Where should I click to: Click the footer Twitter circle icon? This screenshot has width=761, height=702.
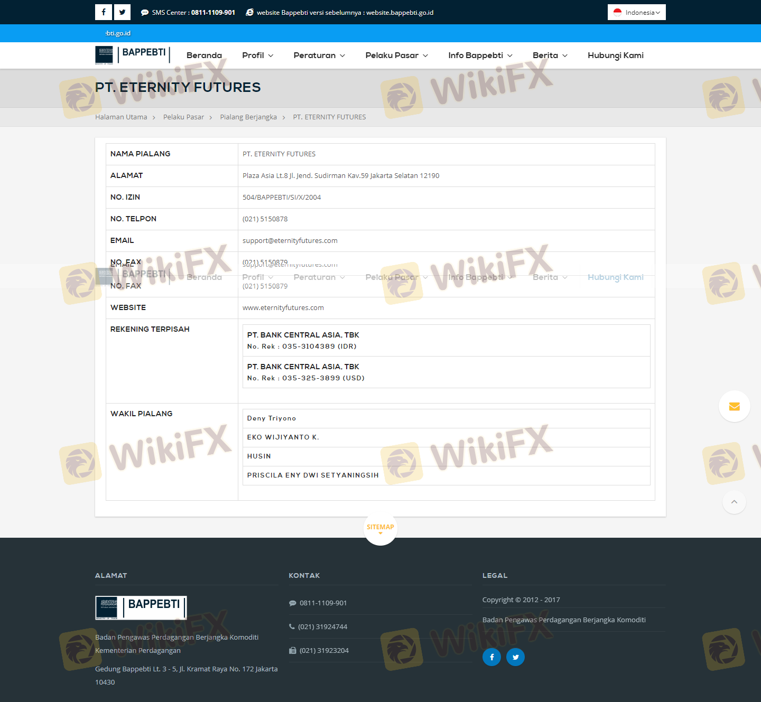515,657
